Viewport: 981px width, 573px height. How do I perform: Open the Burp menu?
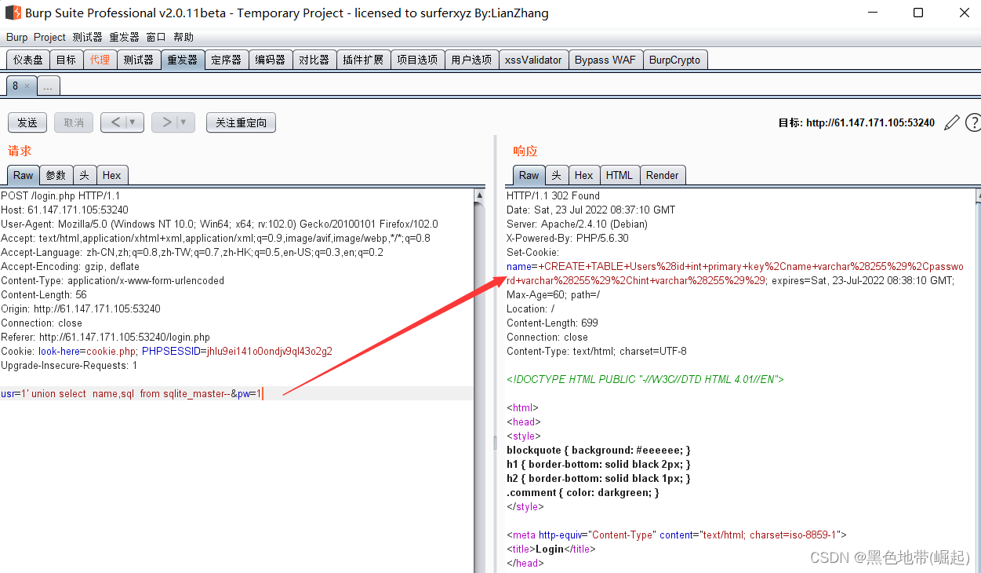16,37
